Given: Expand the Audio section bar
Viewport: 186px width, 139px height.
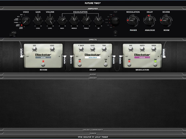Looking at the screenshot, I should [93, 74].
